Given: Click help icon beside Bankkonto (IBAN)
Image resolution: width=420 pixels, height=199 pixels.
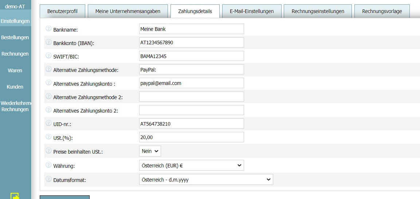Looking at the screenshot, I should click(x=48, y=42).
